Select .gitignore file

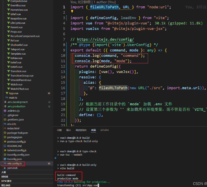(13, 115)
